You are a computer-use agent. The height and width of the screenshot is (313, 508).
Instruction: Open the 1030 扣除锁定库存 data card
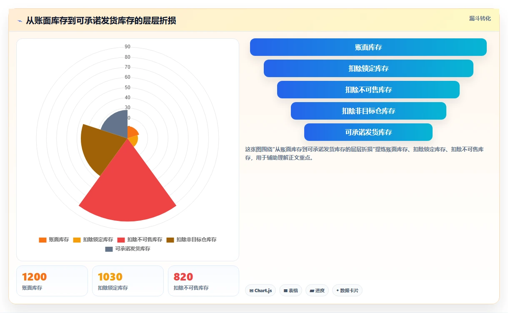[x=128, y=281]
